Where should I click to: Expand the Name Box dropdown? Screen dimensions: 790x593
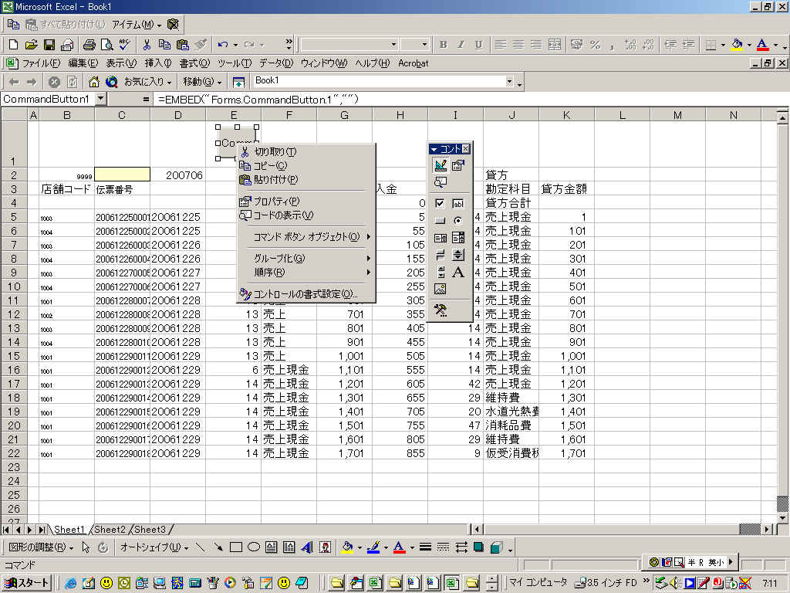(x=101, y=99)
